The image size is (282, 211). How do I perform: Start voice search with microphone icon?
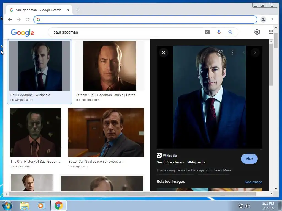point(219,32)
